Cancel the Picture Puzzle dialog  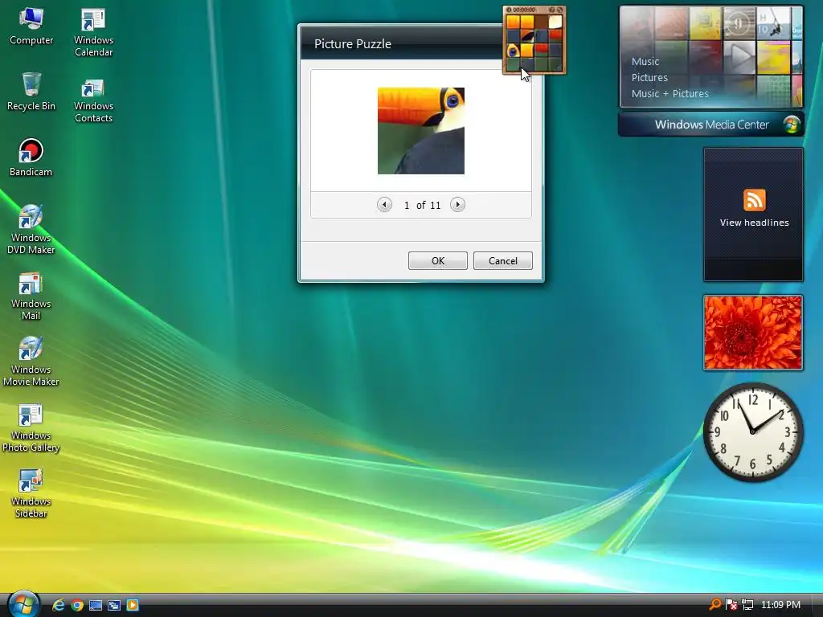(503, 261)
